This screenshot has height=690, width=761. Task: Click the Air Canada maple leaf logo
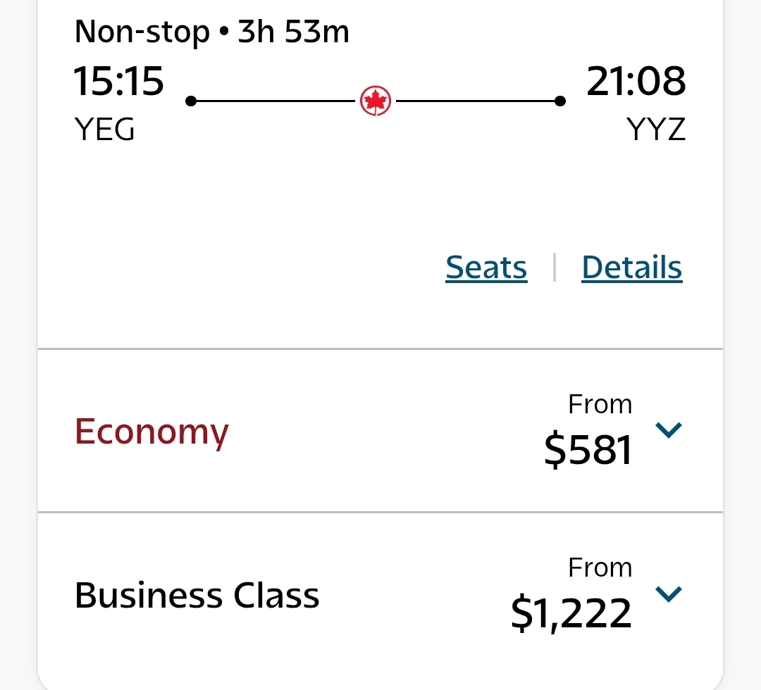tap(376, 101)
